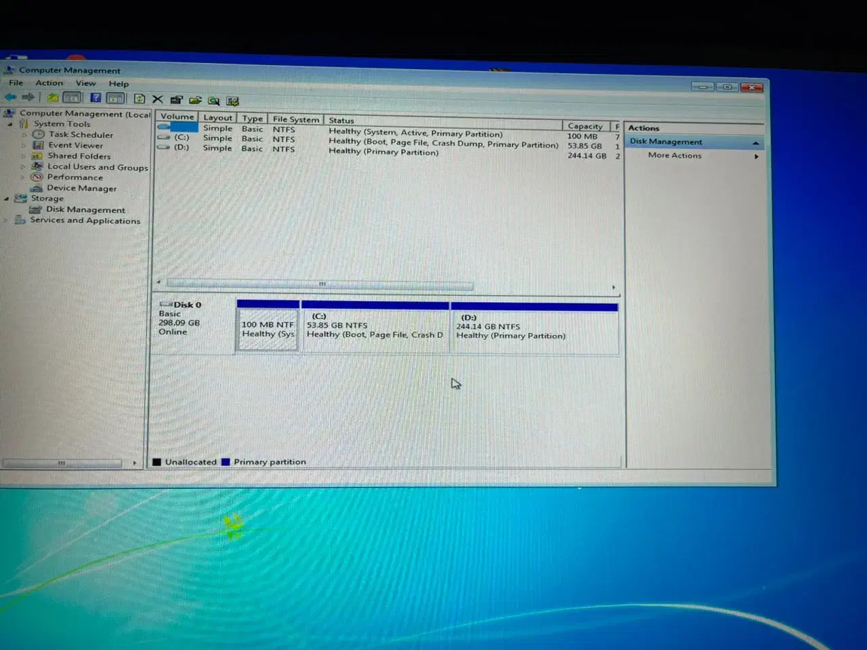Click the Back arrow toolbar icon
The height and width of the screenshot is (650, 867).
tap(11, 97)
